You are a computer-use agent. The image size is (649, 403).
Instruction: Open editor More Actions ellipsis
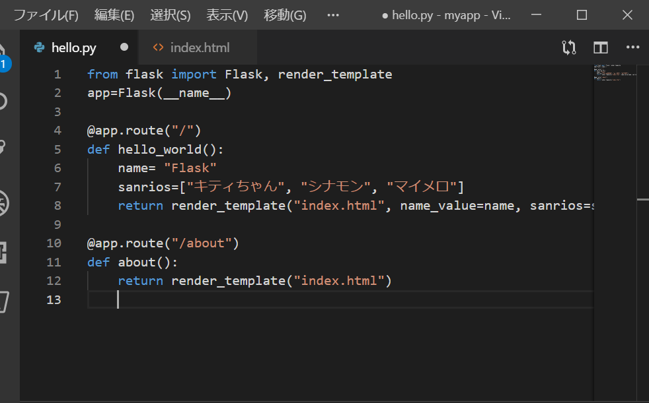(633, 47)
